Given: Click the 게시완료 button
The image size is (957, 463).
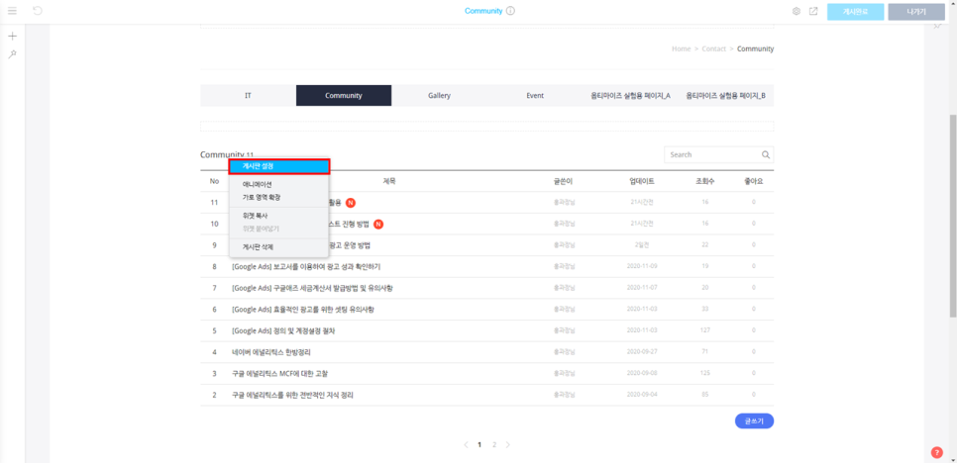Looking at the screenshot, I should pos(855,12).
